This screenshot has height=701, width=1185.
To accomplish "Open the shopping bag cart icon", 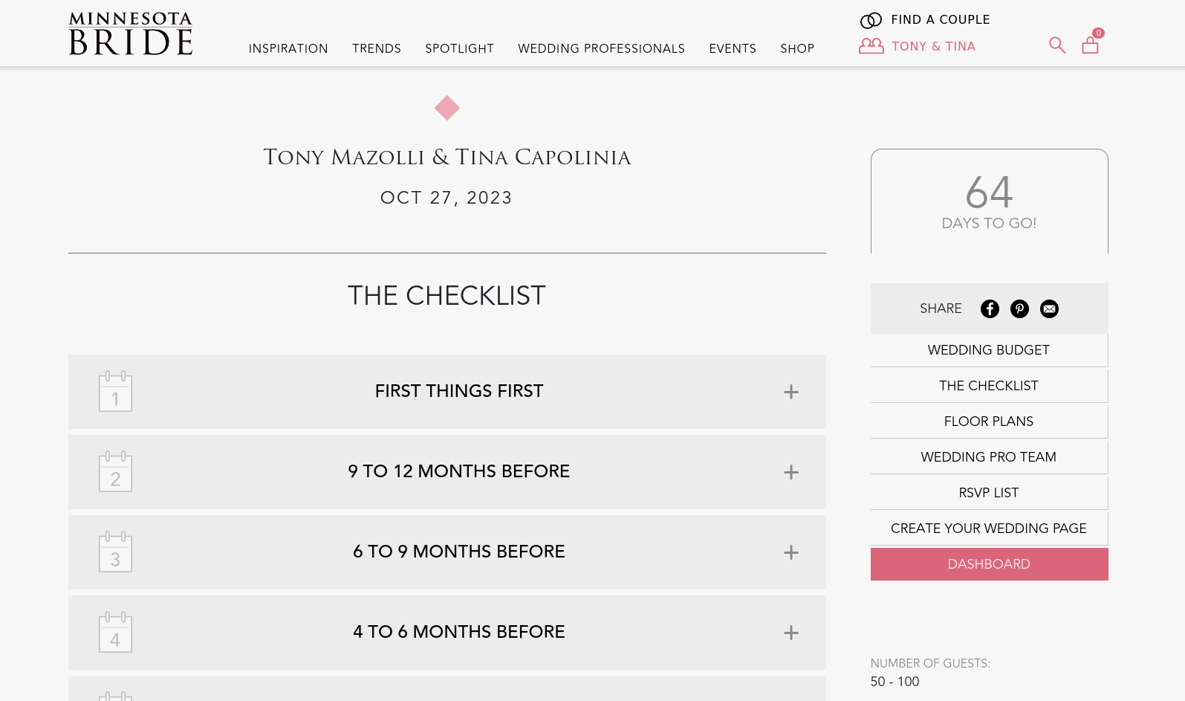I will [1090, 45].
